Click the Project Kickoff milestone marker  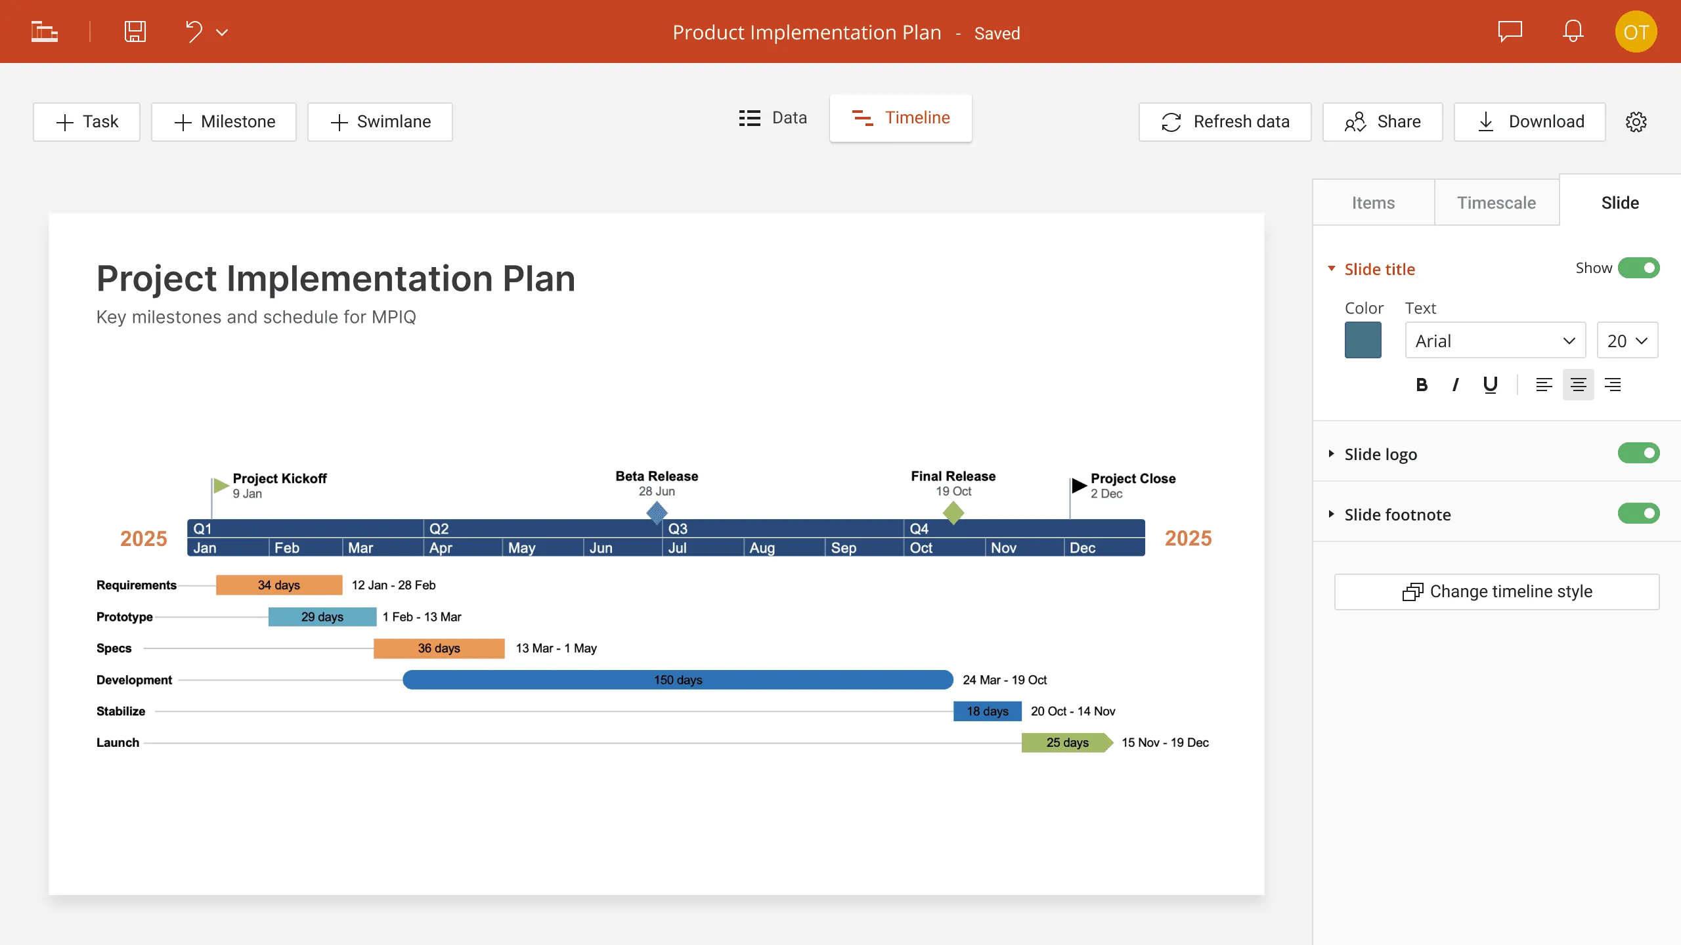pyautogui.click(x=218, y=482)
